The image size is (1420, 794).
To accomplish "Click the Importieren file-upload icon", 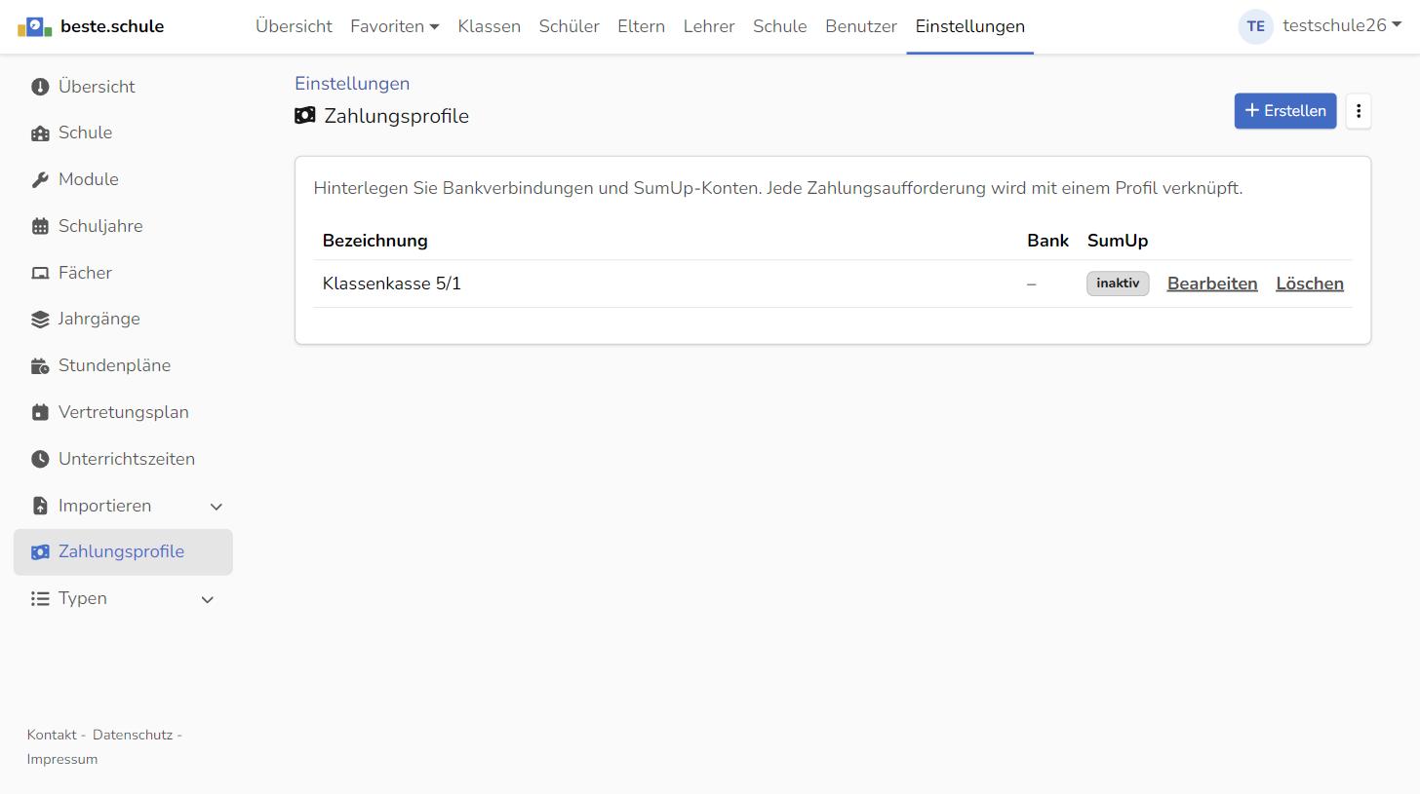I will [x=40, y=506].
